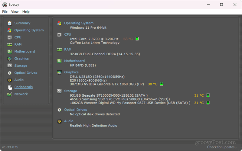Click the GPU temperature indicator beside 38 °C
Image resolution: width=242 pixels, height=151 pixels.
(162, 84)
